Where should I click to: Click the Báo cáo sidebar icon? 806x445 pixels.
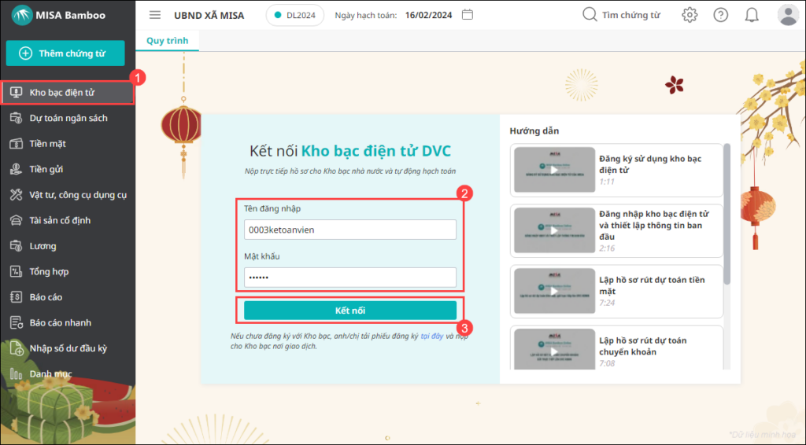(16, 296)
